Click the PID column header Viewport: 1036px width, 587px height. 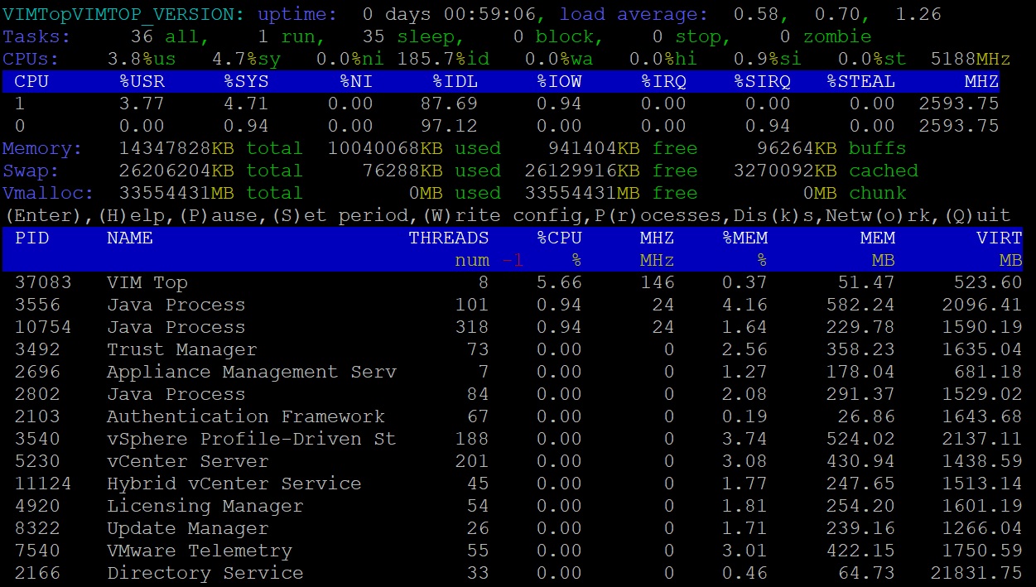[32, 238]
